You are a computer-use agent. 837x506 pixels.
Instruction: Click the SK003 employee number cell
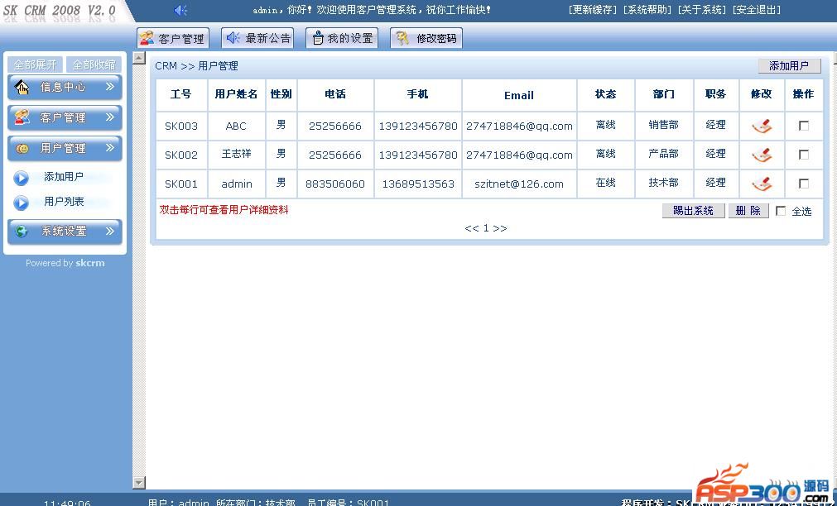pos(181,126)
